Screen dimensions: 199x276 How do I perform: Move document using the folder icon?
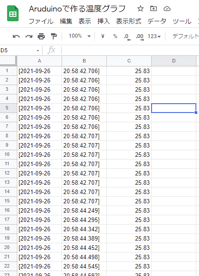tap(153, 8)
